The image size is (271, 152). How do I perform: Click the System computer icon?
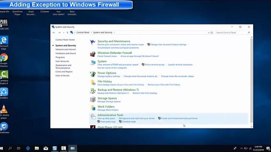(x=93, y=62)
